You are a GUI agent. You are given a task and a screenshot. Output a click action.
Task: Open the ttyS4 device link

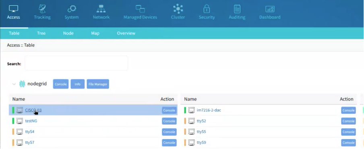[30, 132]
